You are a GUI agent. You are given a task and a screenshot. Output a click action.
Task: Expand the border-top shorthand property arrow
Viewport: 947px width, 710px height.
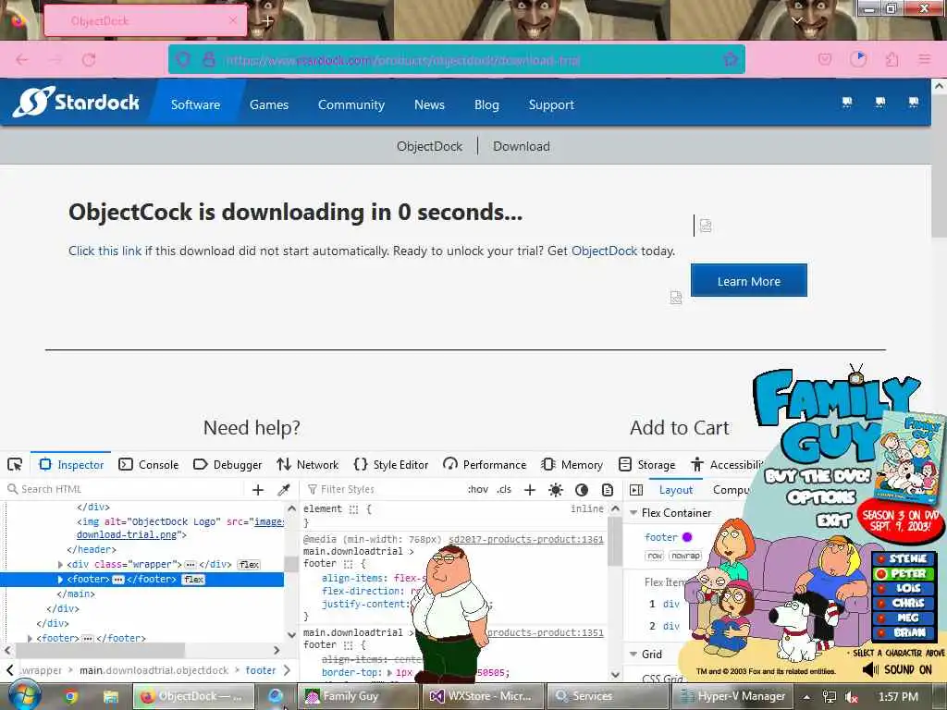coord(389,672)
